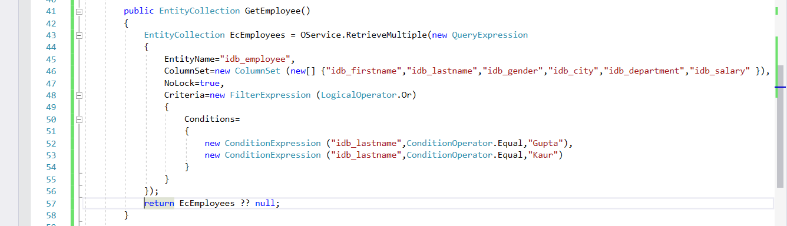Click the "idb_firstname" string
This screenshot has height=226, width=787.
click(x=364, y=71)
